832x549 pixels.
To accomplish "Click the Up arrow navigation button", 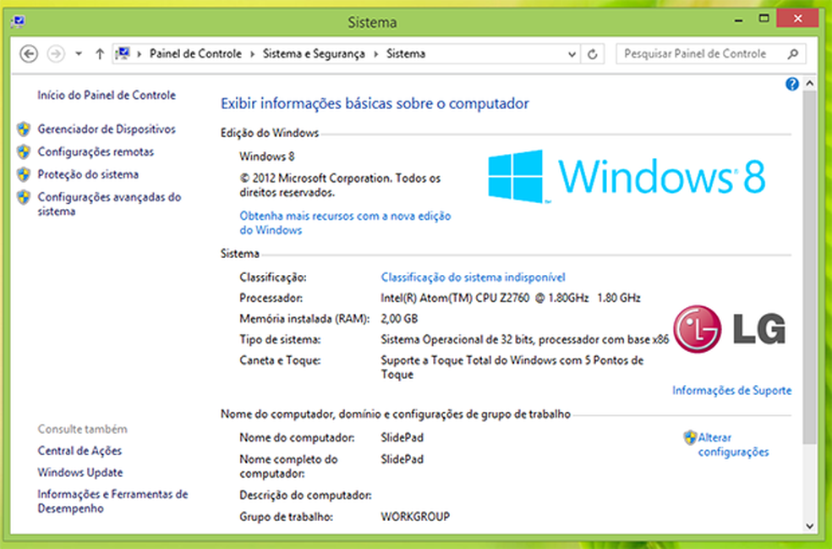I will (99, 53).
